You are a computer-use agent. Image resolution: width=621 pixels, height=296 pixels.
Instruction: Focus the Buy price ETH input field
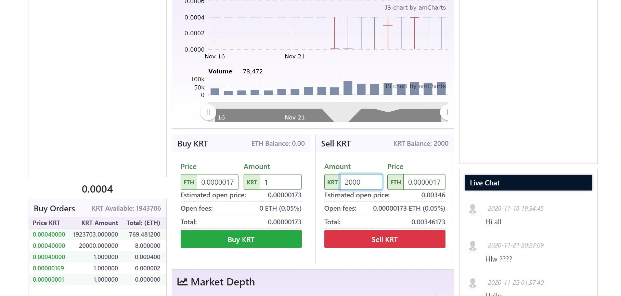[217, 182]
